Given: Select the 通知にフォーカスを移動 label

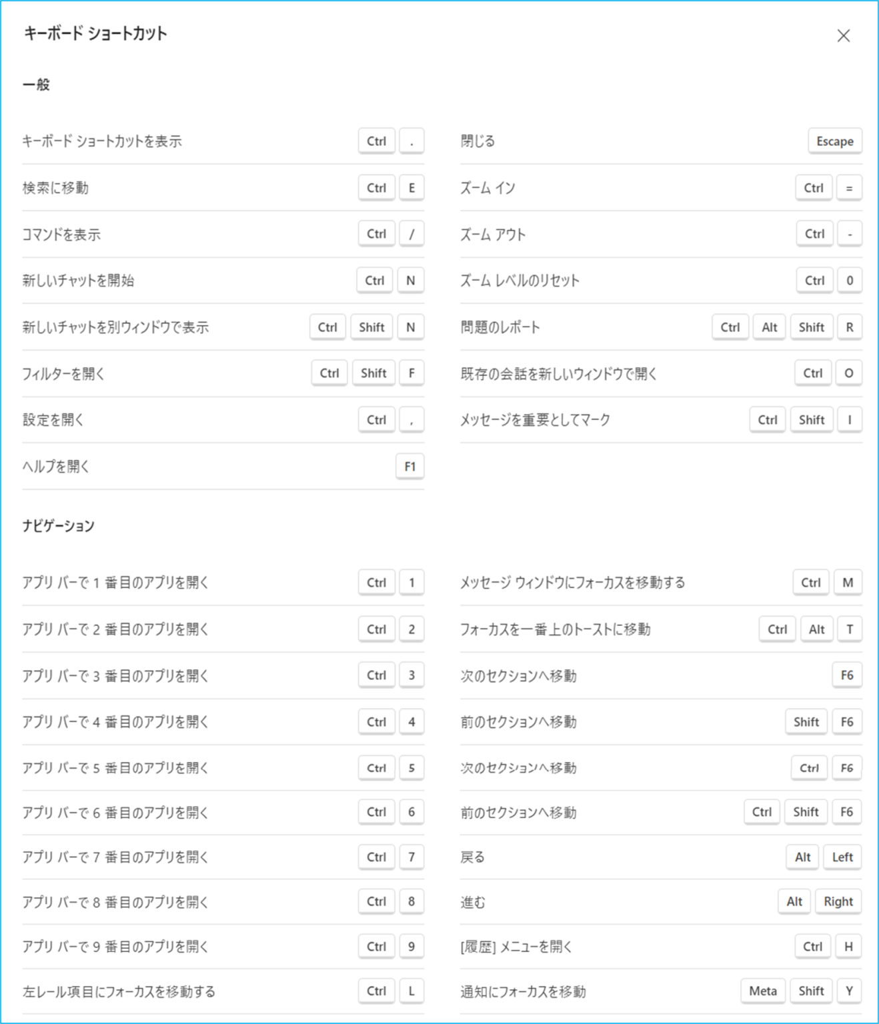Looking at the screenshot, I should coord(523,991).
